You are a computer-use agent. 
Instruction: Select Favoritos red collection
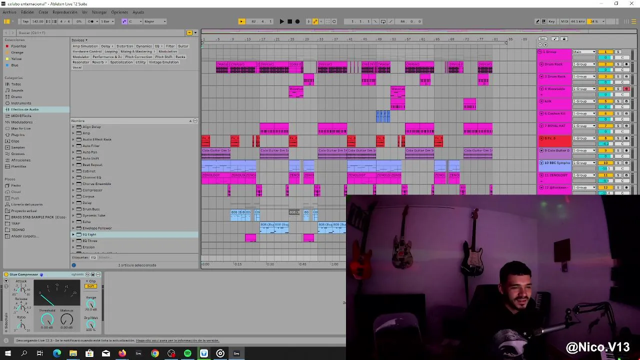(18, 46)
